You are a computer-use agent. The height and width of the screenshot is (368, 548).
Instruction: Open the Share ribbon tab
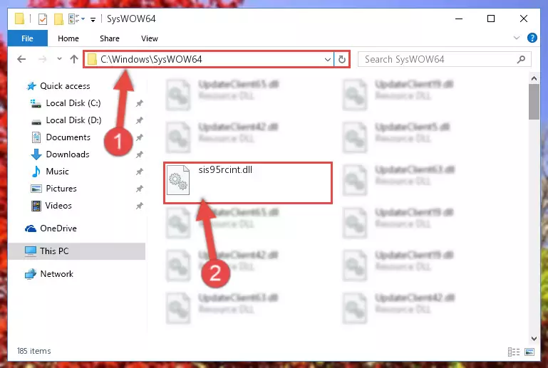[110, 38]
